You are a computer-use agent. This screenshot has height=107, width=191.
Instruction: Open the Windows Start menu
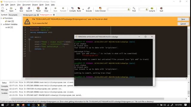pos(2,105)
